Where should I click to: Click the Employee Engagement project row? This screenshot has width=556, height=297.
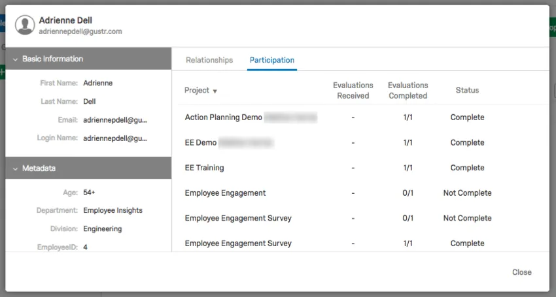(225, 193)
